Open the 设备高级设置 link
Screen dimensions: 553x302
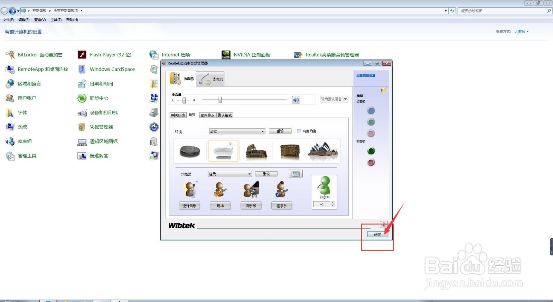pyautogui.click(x=366, y=75)
